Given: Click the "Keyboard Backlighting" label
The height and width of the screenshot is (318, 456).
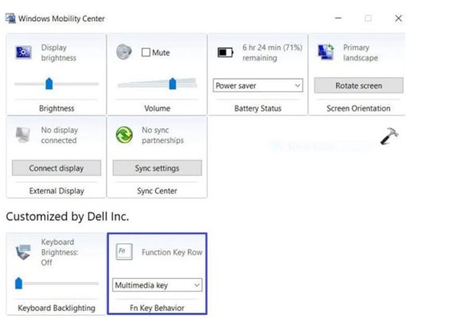Looking at the screenshot, I should click(x=57, y=308).
